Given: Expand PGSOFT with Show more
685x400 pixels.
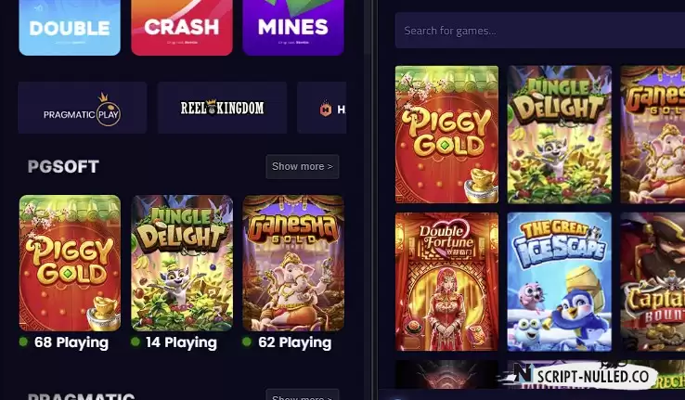Looking at the screenshot, I should pyautogui.click(x=303, y=166).
